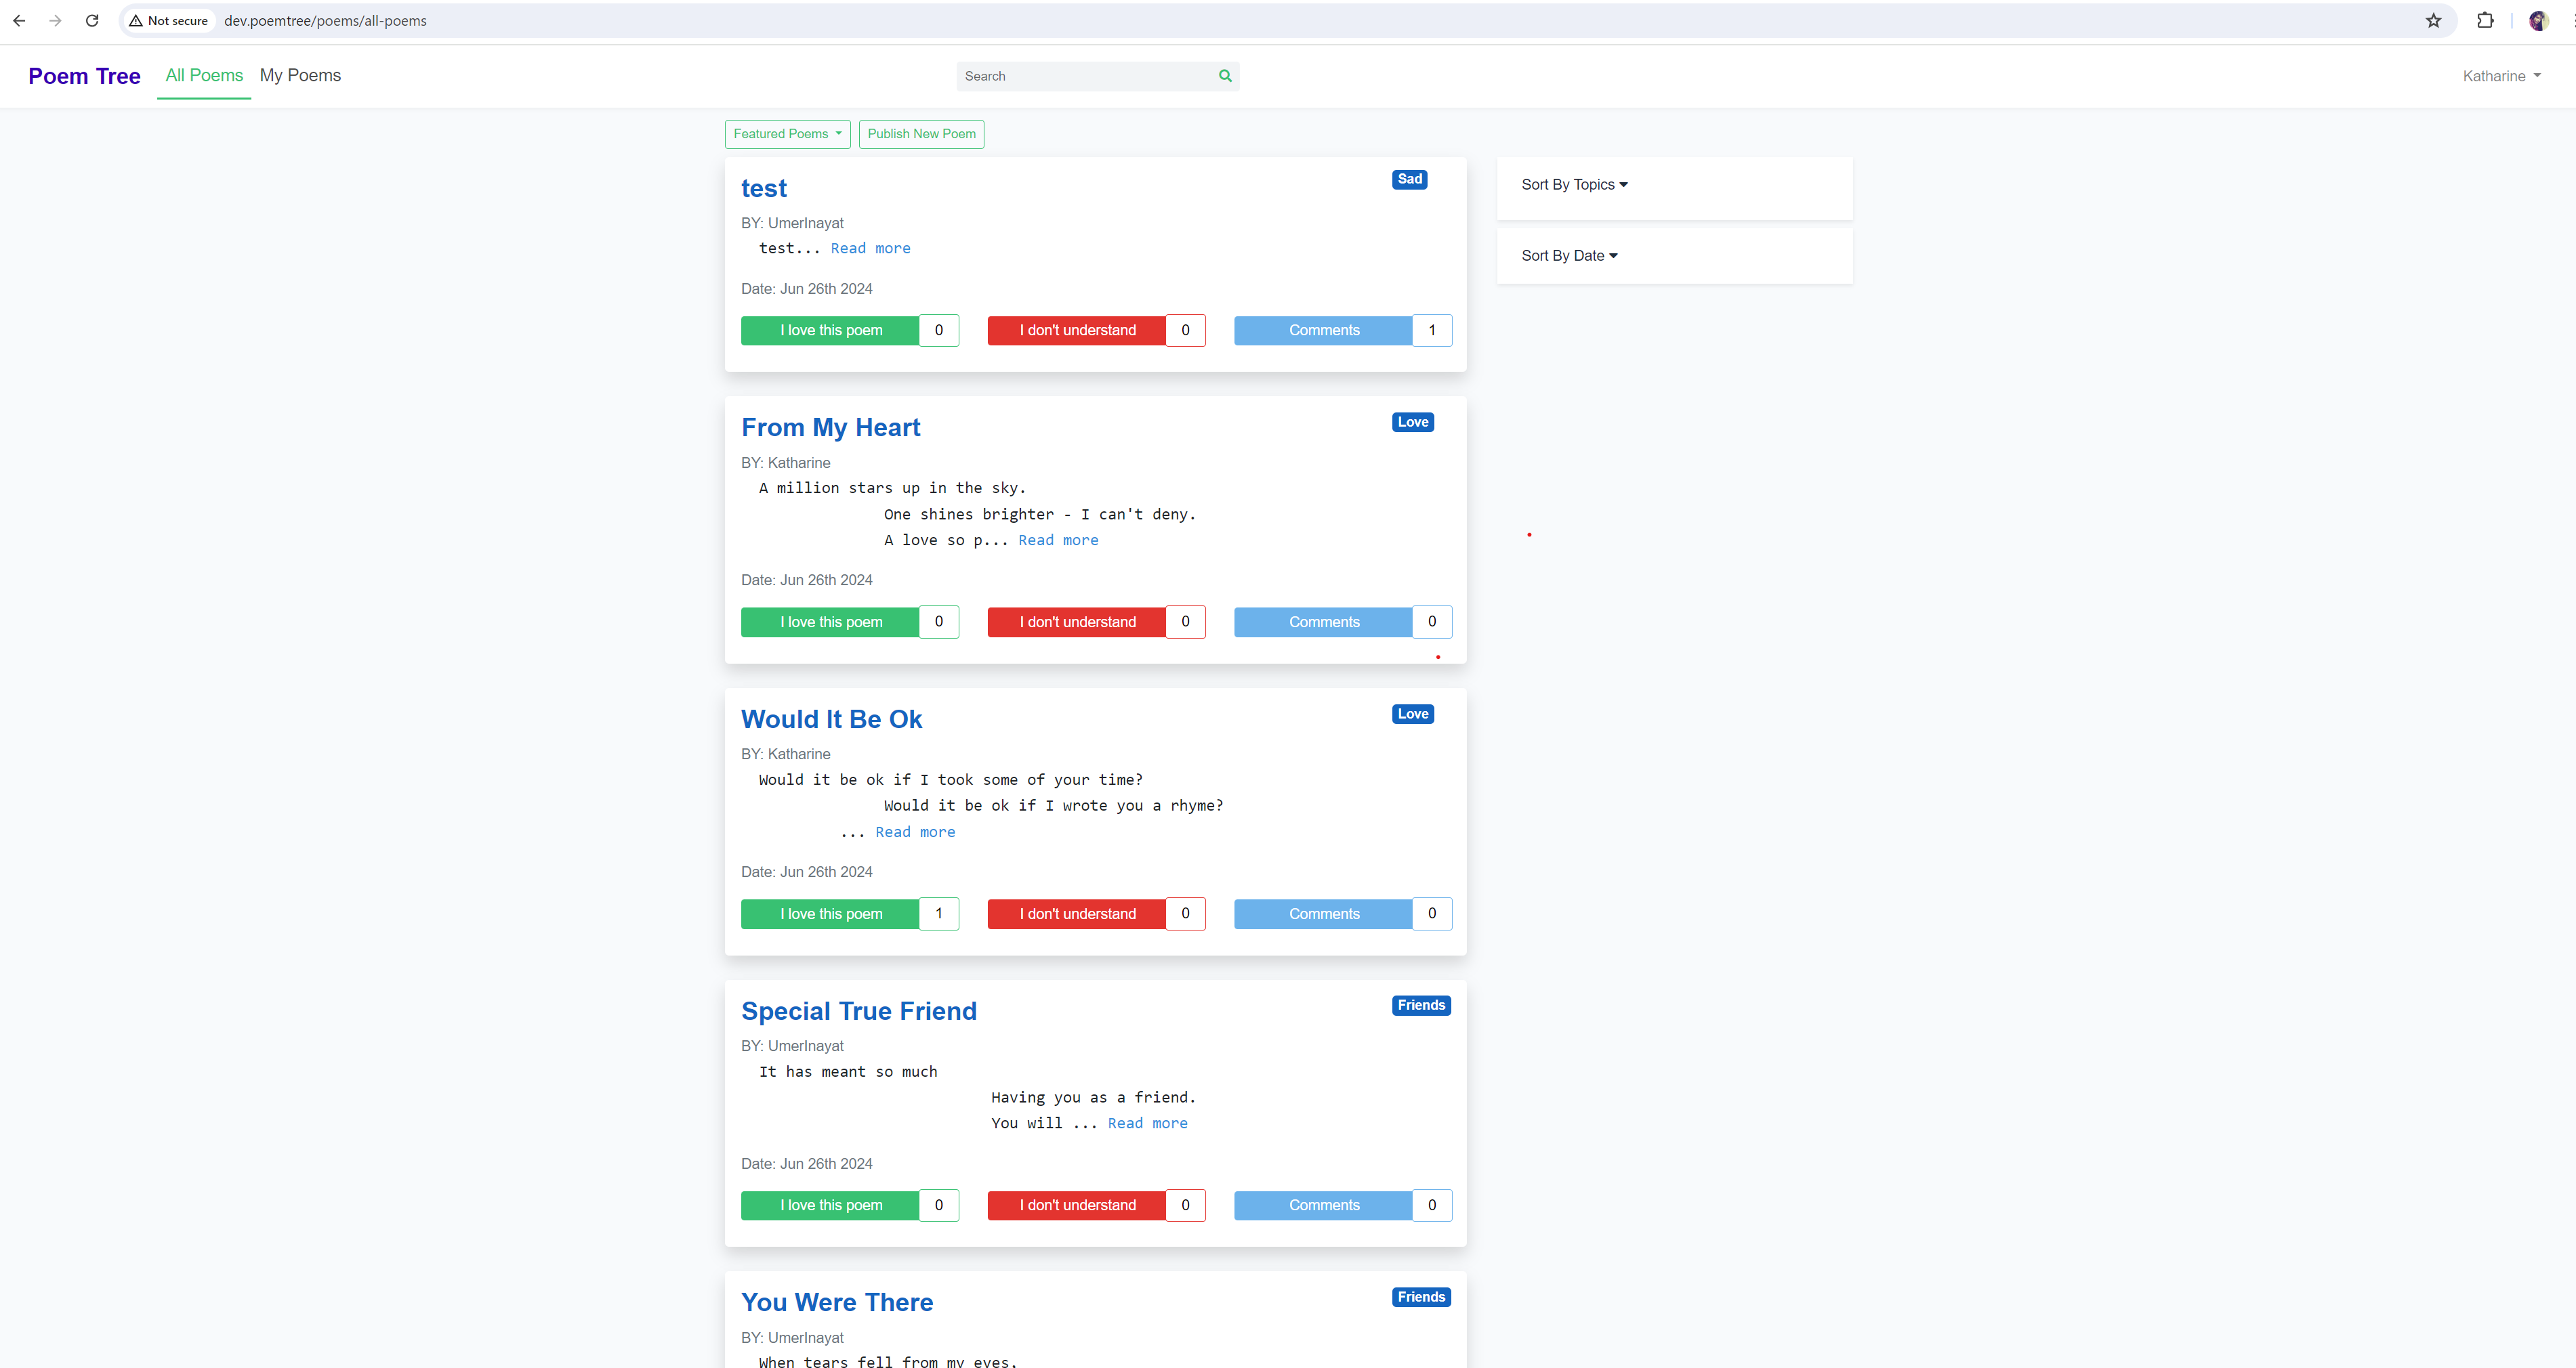This screenshot has height=1368, width=2576.
Task: Click the Not secure warning indicator
Action: (x=168, y=20)
